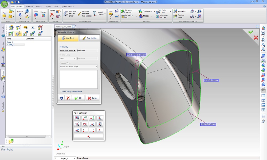
Task: Open the Creation ribbon tab
Action: coord(30,6)
